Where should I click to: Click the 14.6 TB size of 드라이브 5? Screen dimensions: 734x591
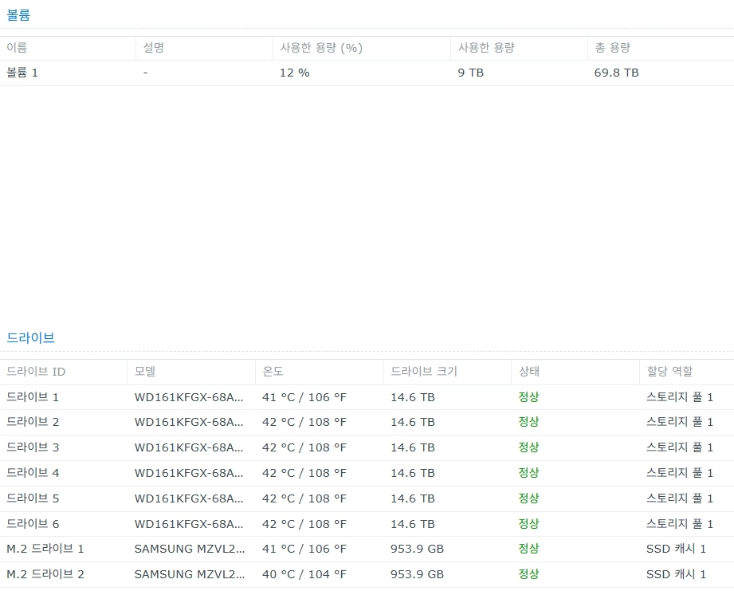(413, 498)
